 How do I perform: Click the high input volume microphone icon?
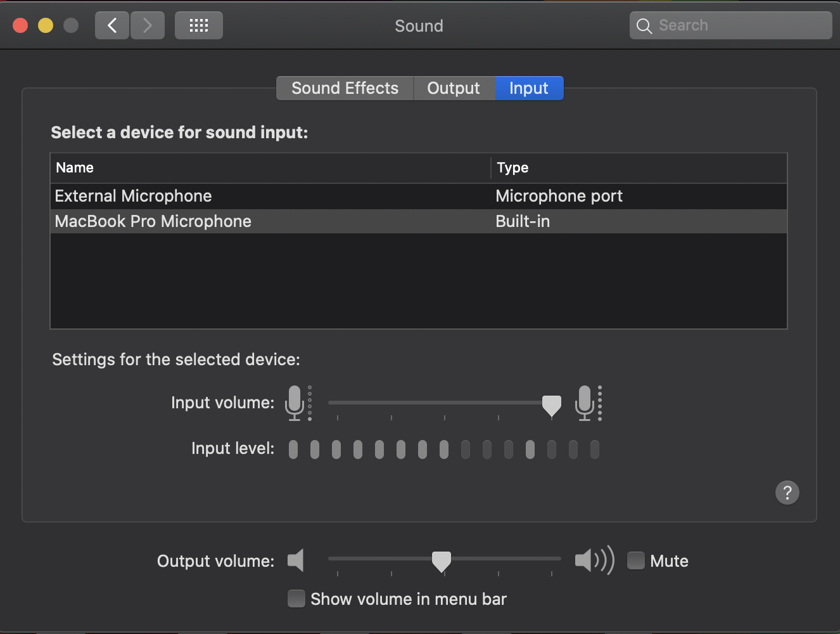click(x=586, y=403)
